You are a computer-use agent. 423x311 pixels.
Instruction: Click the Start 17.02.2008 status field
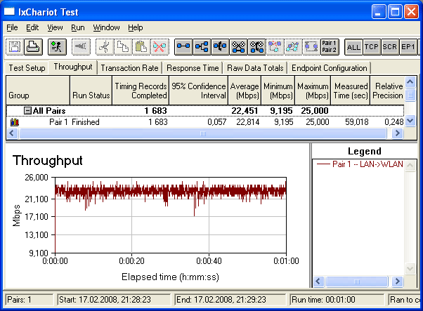pyautogui.click(x=114, y=300)
